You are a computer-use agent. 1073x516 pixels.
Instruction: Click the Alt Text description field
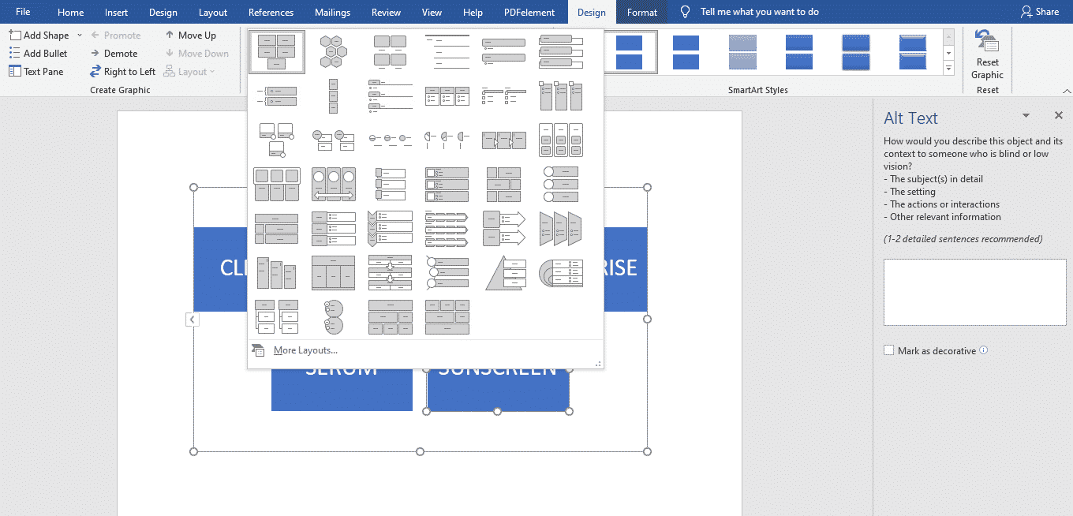coord(974,292)
